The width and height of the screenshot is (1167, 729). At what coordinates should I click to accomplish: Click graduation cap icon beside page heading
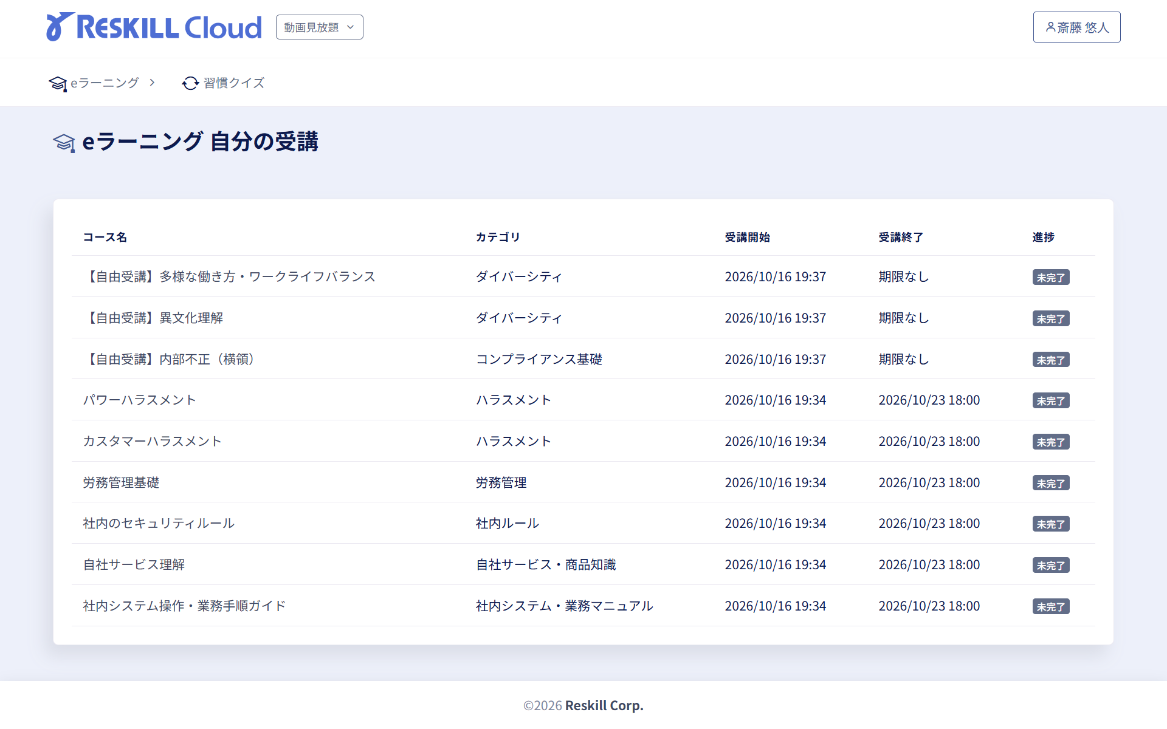click(x=64, y=143)
